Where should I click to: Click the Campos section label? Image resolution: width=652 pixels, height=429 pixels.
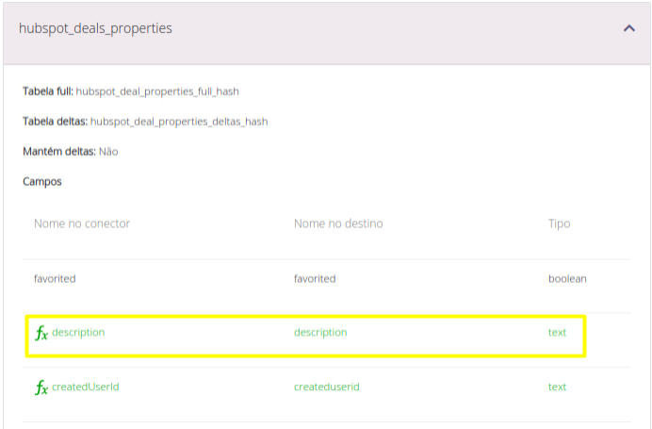pos(42,181)
